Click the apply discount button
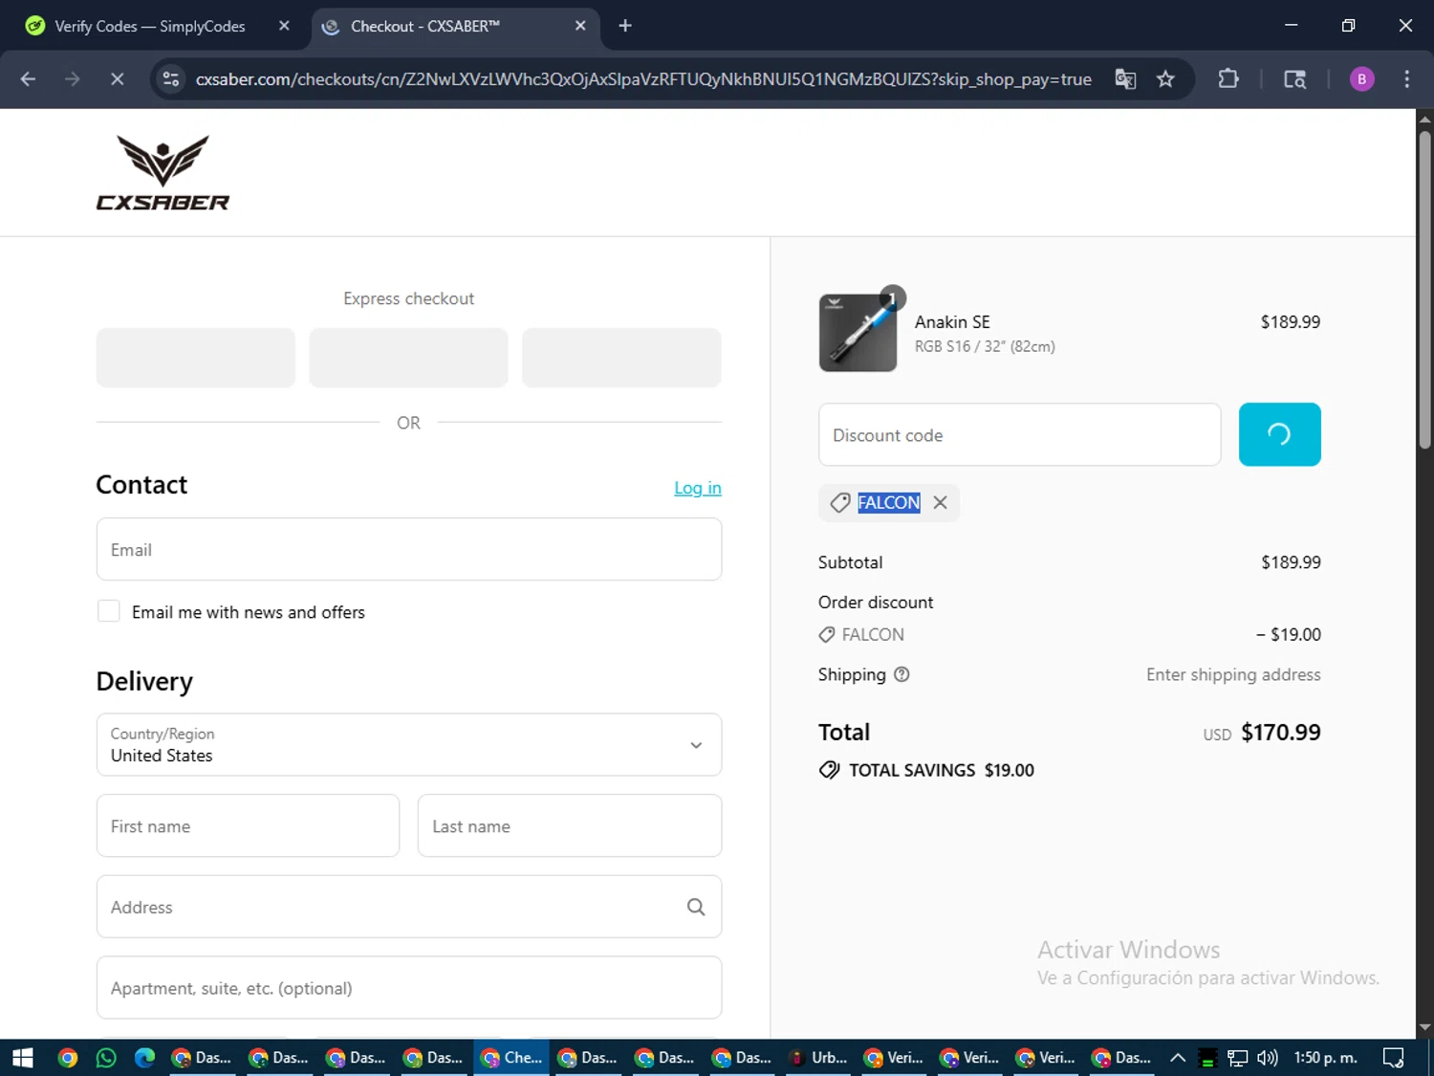1434x1076 pixels. tap(1279, 434)
